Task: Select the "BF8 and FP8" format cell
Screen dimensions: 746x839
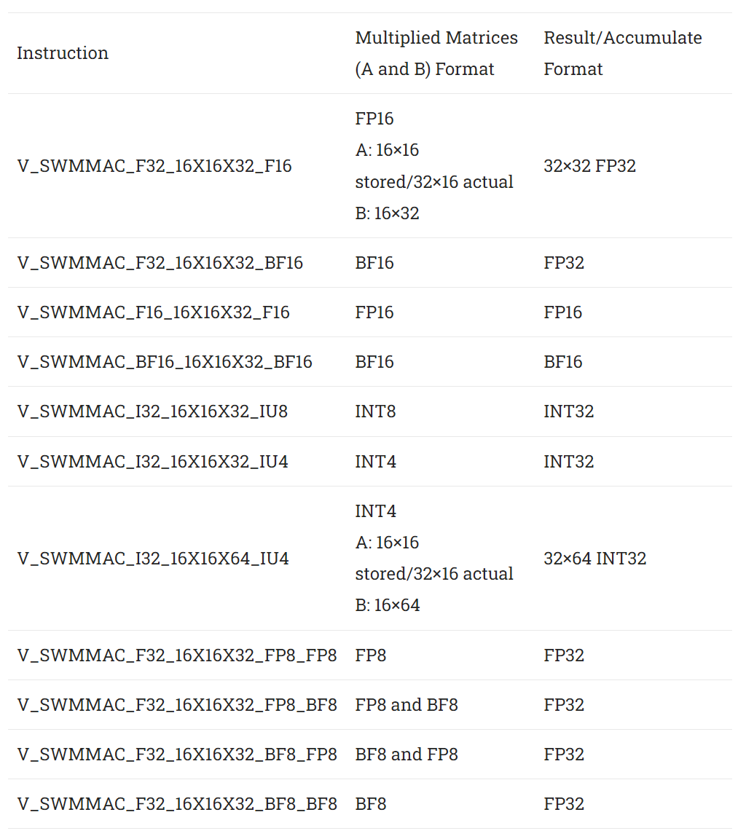Action: point(407,755)
